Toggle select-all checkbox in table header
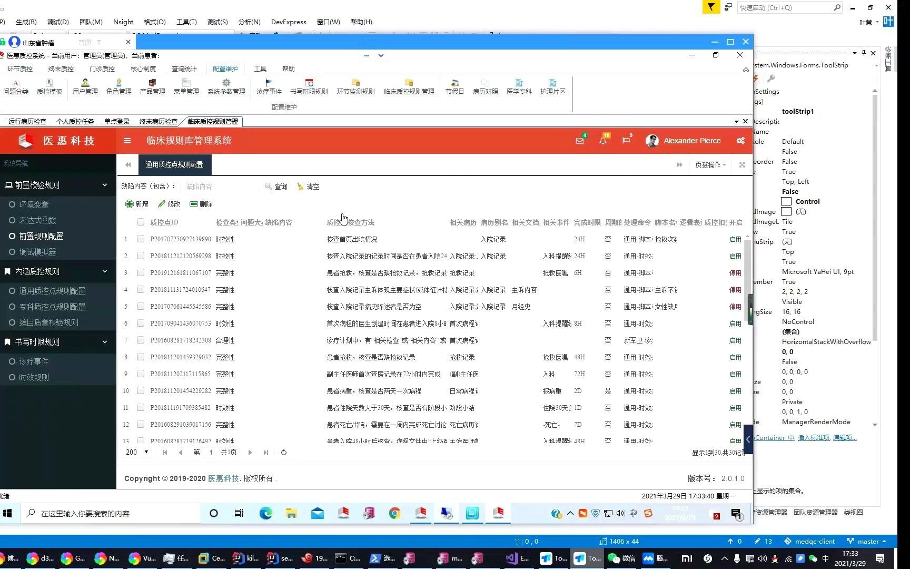Screen dimensions: 910x569 click(x=141, y=222)
